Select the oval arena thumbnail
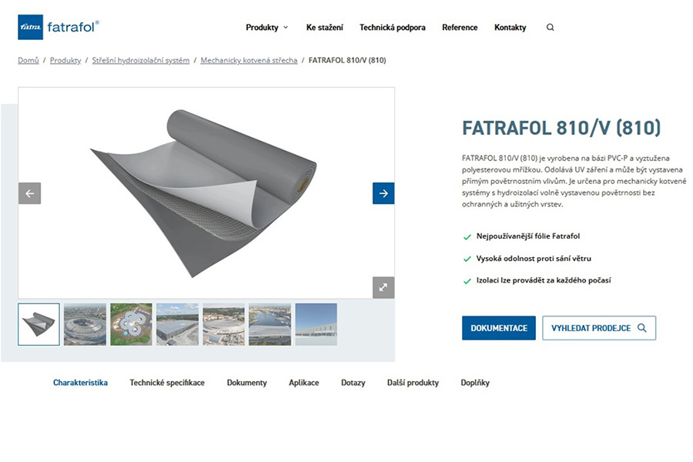This screenshot has width=693, height=462. [223, 324]
